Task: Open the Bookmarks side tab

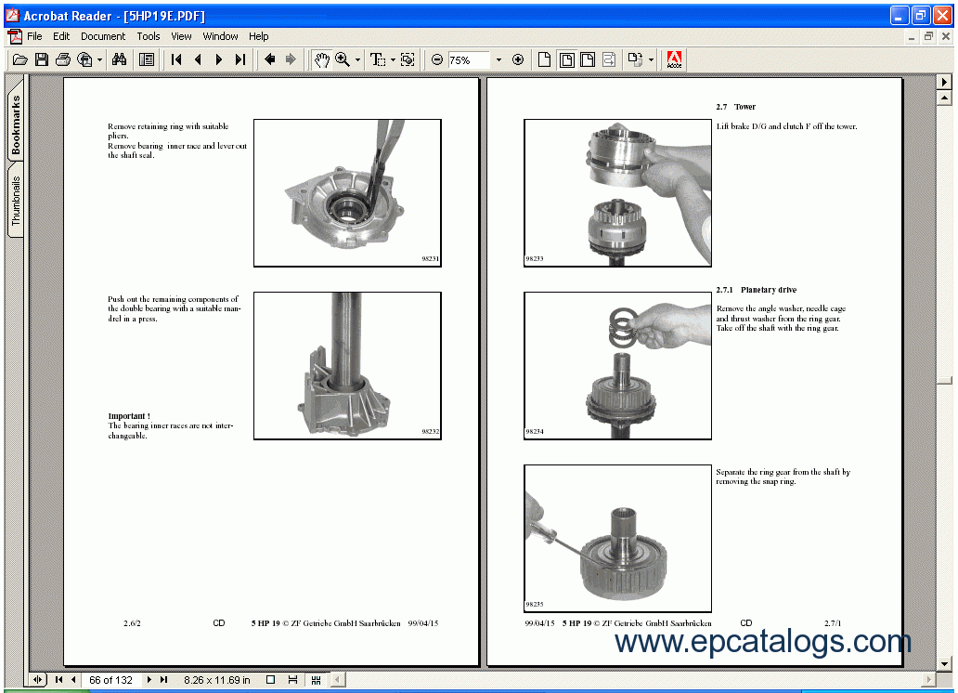Action: point(16,124)
